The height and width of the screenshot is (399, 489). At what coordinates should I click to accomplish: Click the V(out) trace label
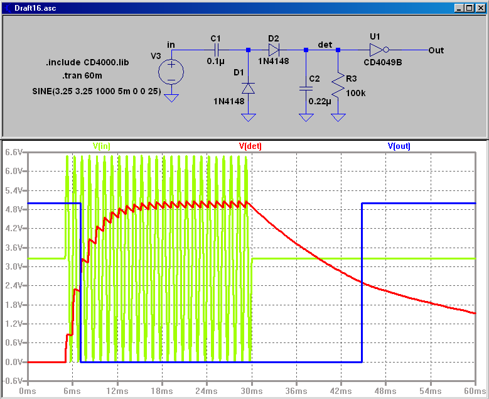399,146
